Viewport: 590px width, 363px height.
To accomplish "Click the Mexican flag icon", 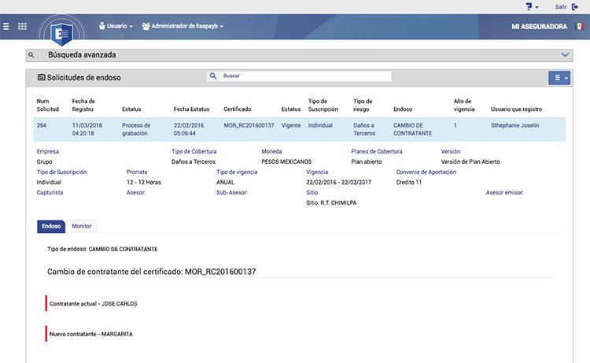I will pyautogui.click(x=579, y=26).
